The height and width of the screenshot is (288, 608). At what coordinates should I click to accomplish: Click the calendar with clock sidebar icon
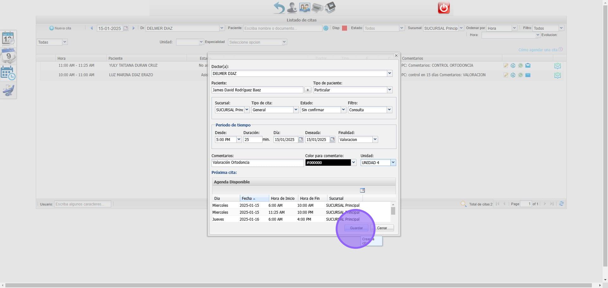tap(8, 73)
